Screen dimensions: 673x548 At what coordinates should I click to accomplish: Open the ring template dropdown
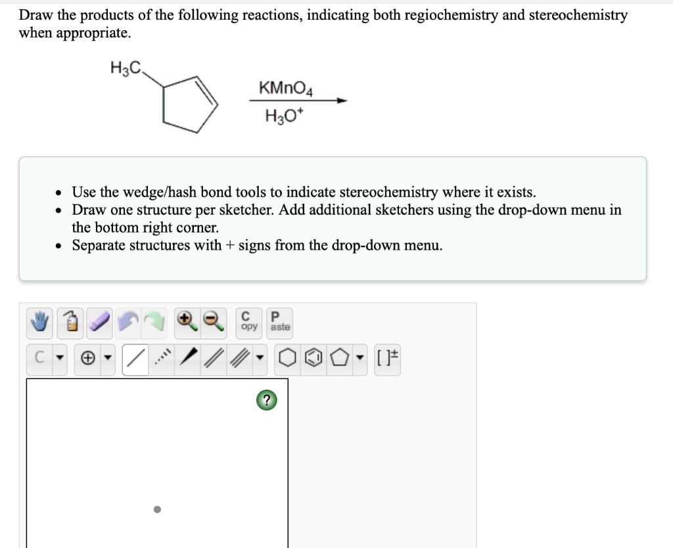click(x=358, y=357)
